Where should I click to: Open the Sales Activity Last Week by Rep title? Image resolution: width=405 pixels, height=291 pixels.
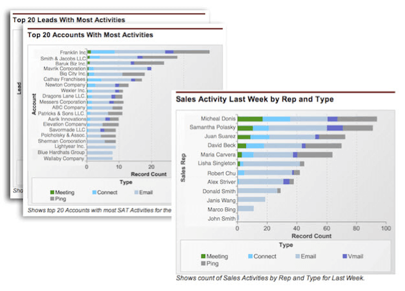(x=254, y=99)
